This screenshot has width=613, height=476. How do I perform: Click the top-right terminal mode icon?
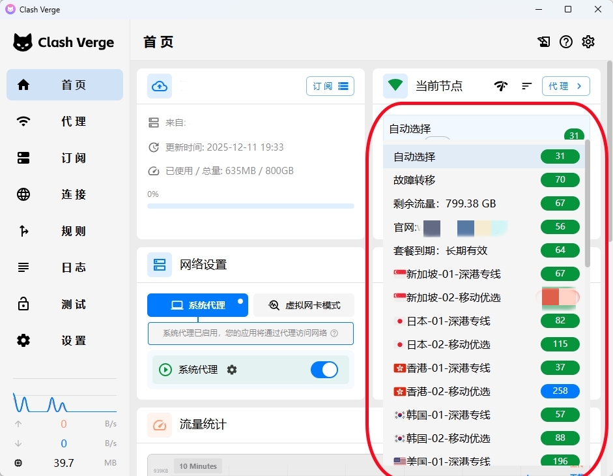[x=543, y=42]
